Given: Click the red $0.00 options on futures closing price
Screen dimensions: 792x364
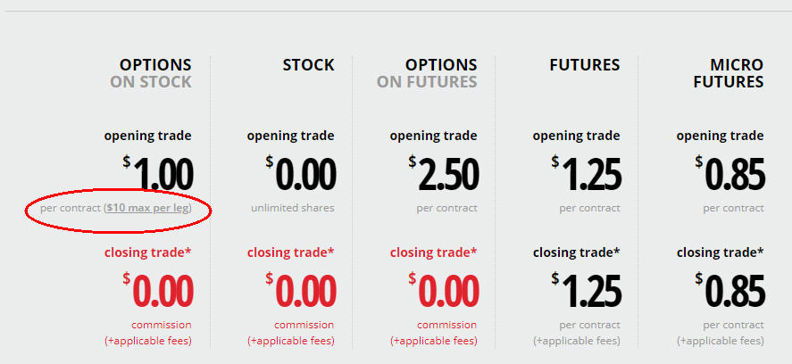Looking at the screenshot, I should (444, 291).
